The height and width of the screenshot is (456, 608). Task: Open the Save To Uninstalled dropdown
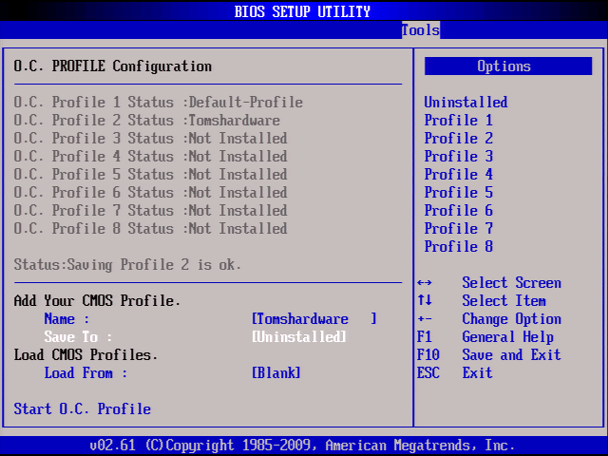[x=299, y=337]
